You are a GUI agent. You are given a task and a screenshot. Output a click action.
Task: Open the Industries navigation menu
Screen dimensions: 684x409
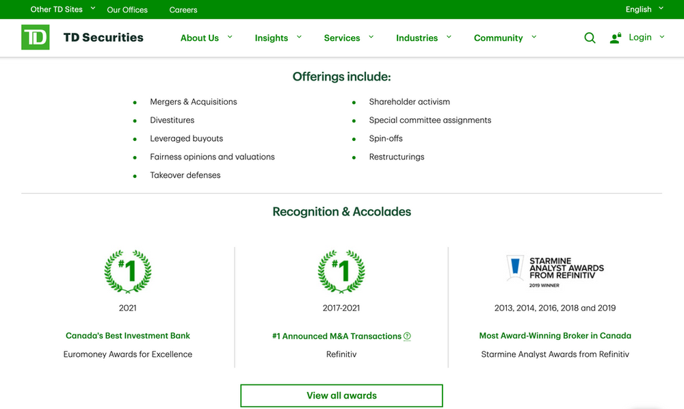click(418, 38)
